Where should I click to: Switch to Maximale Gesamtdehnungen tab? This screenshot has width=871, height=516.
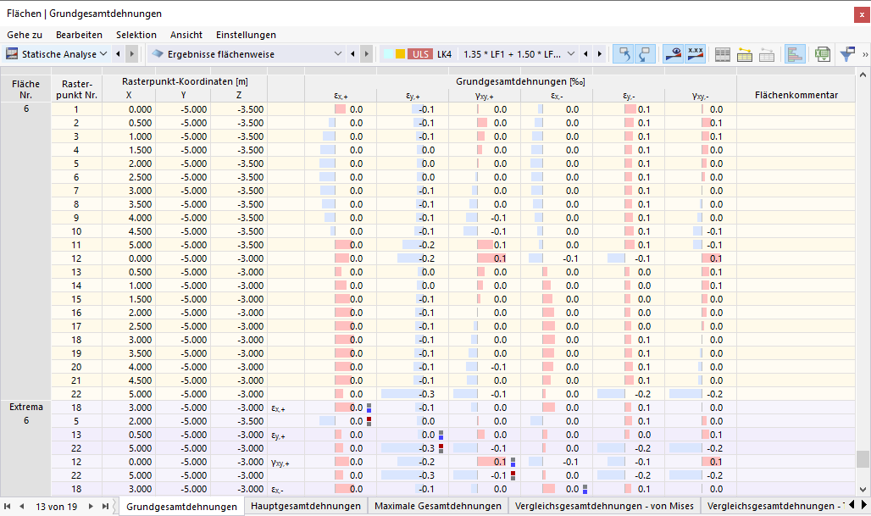click(438, 506)
